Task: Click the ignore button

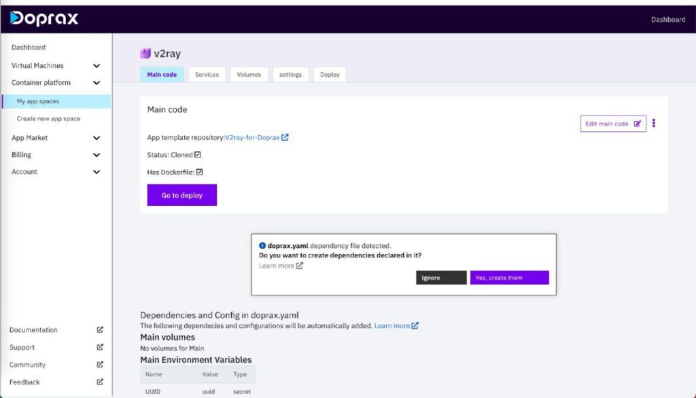Action: (441, 278)
